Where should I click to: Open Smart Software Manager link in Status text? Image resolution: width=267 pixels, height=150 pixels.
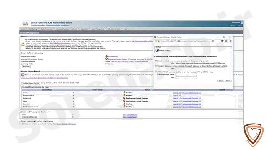click(59, 43)
